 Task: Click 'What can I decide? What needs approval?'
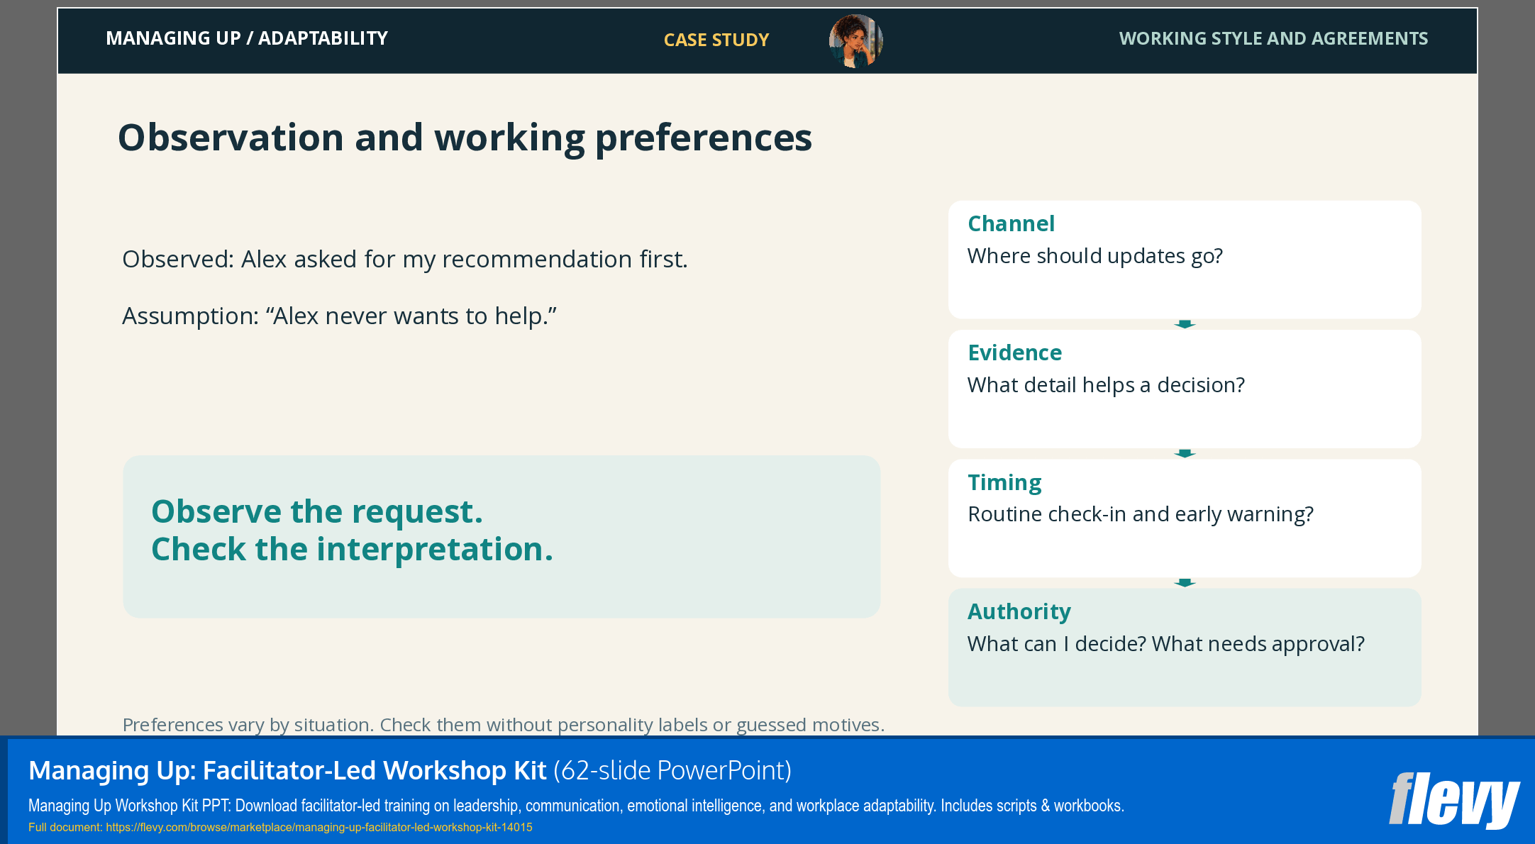[x=1166, y=644]
